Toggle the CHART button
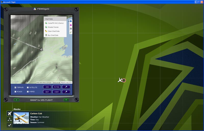Image resolution: width=204 pixels, height=131 pixels. click(57, 92)
